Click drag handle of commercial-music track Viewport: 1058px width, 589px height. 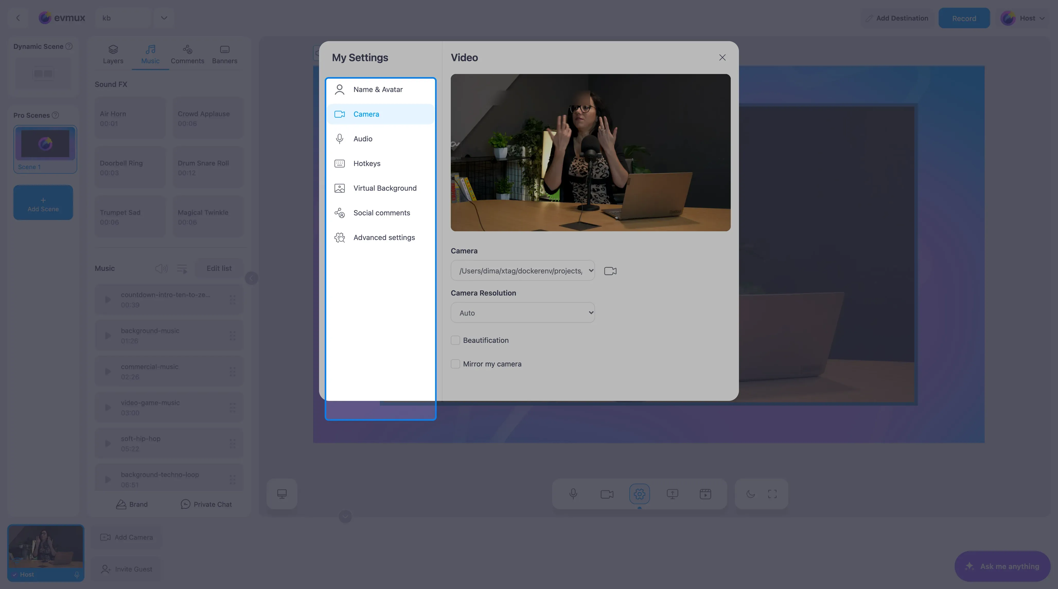click(x=232, y=372)
